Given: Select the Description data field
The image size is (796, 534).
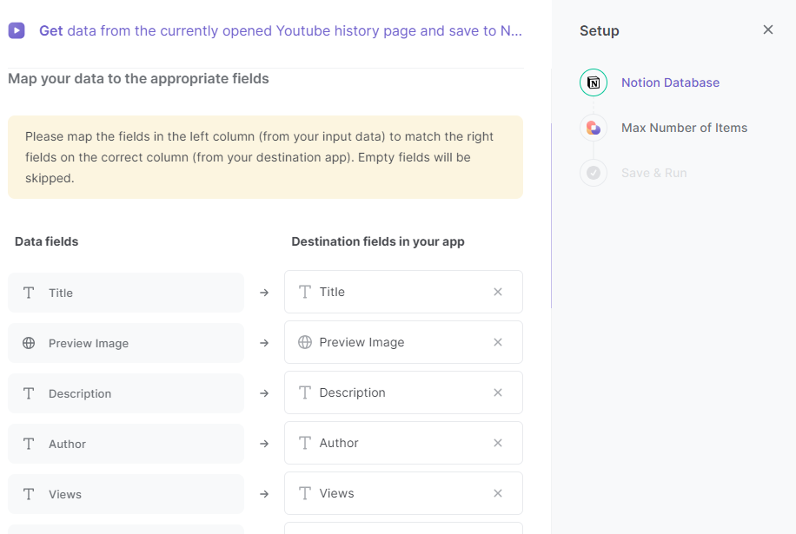Looking at the screenshot, I should pos(126,393).
